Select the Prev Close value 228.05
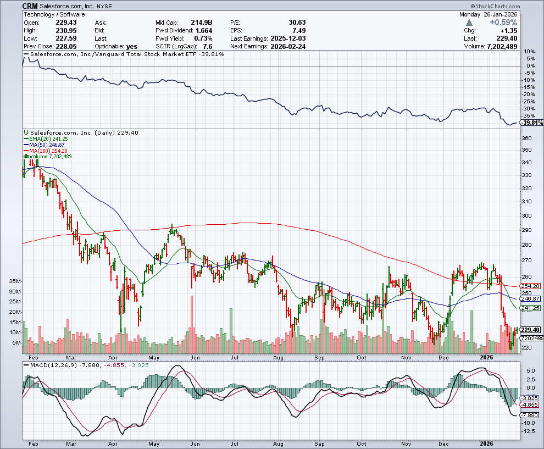 (x=66, y=46)
